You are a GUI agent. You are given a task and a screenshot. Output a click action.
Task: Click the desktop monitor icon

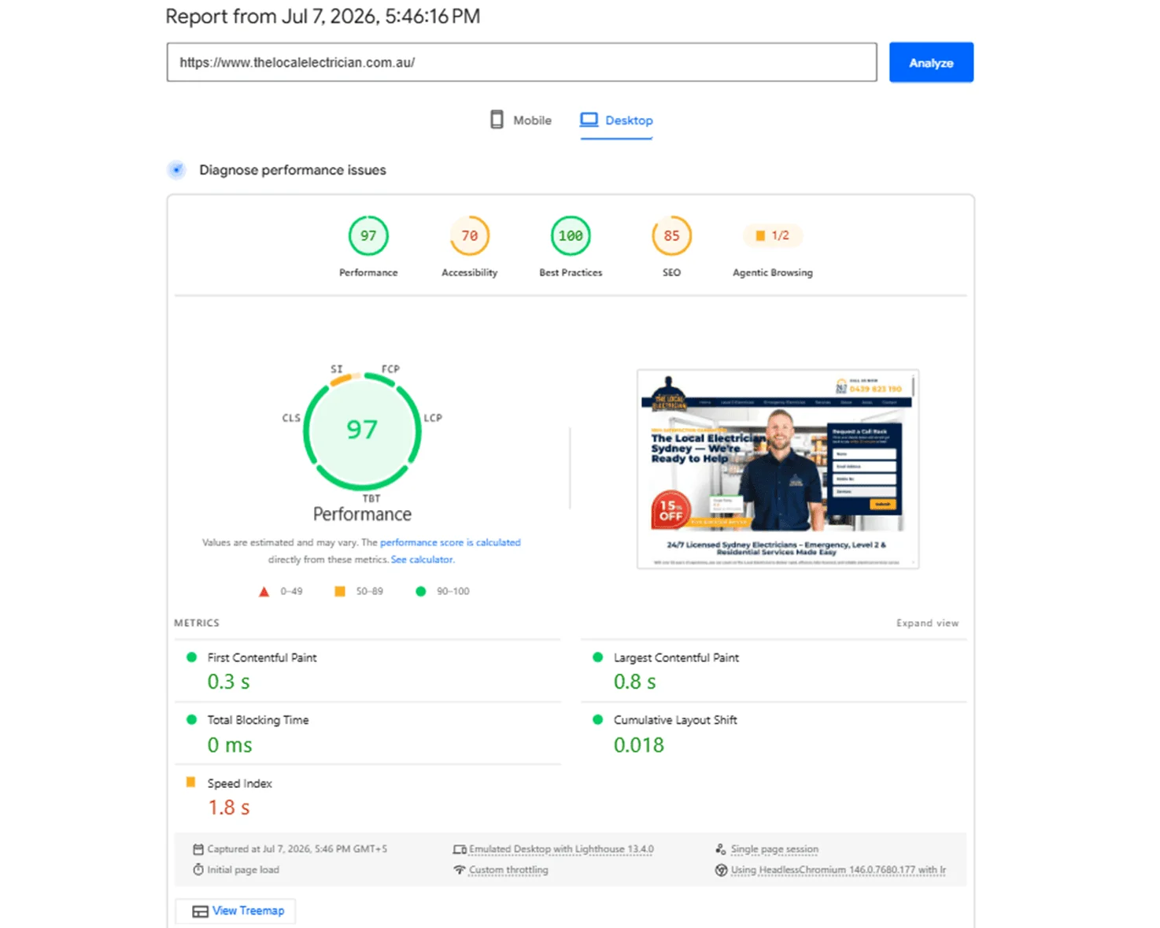tap(589, 120)
